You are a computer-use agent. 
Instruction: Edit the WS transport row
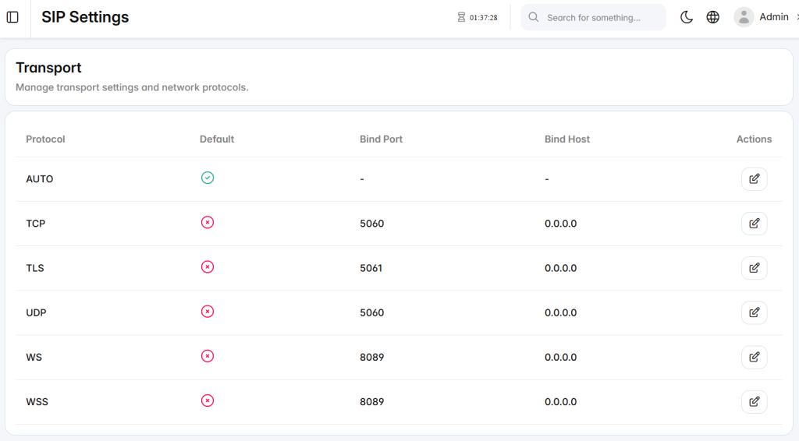pyautogui.click(x=755, y=357)
